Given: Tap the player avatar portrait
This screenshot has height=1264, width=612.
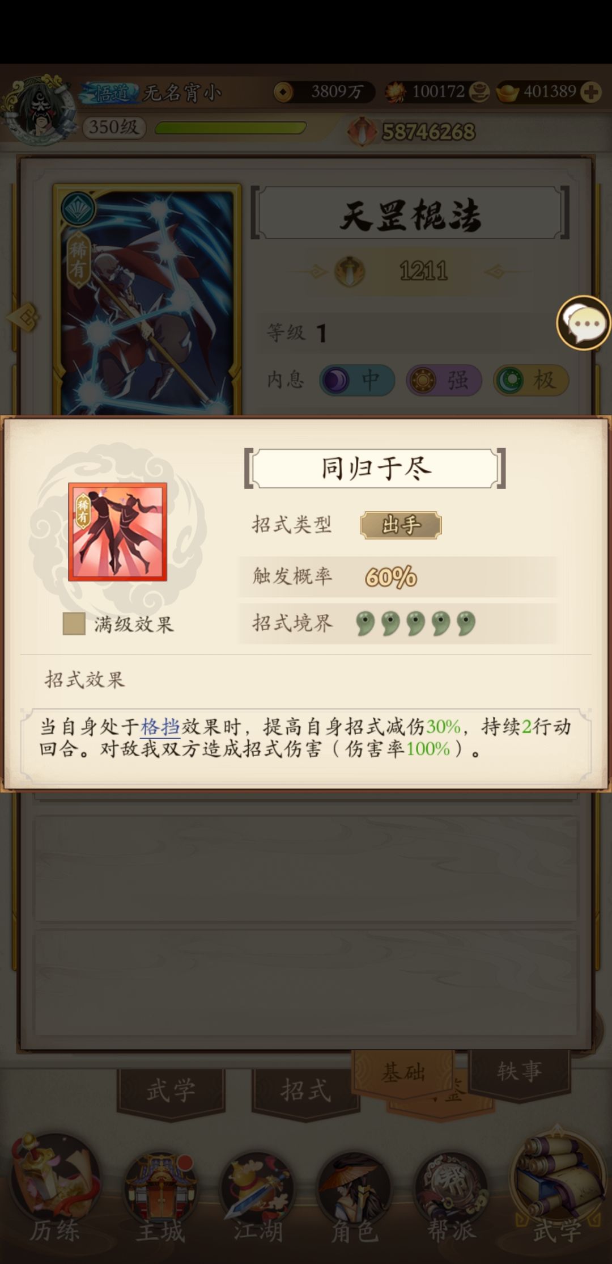Looking at the screenshot, I should coord(40,109).
